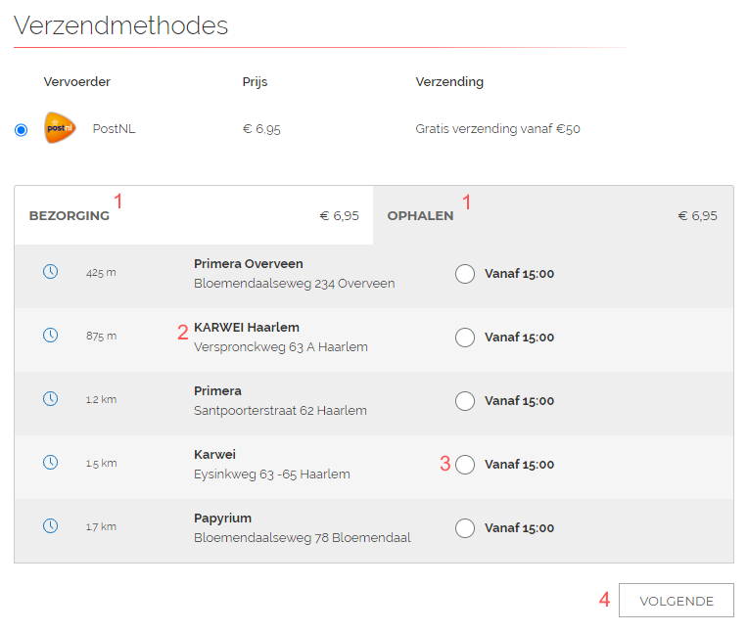Select Primera Santpoorterstraat pickup radio button
Viewport: 748px width, 632px height.
[x=465, y=401]
